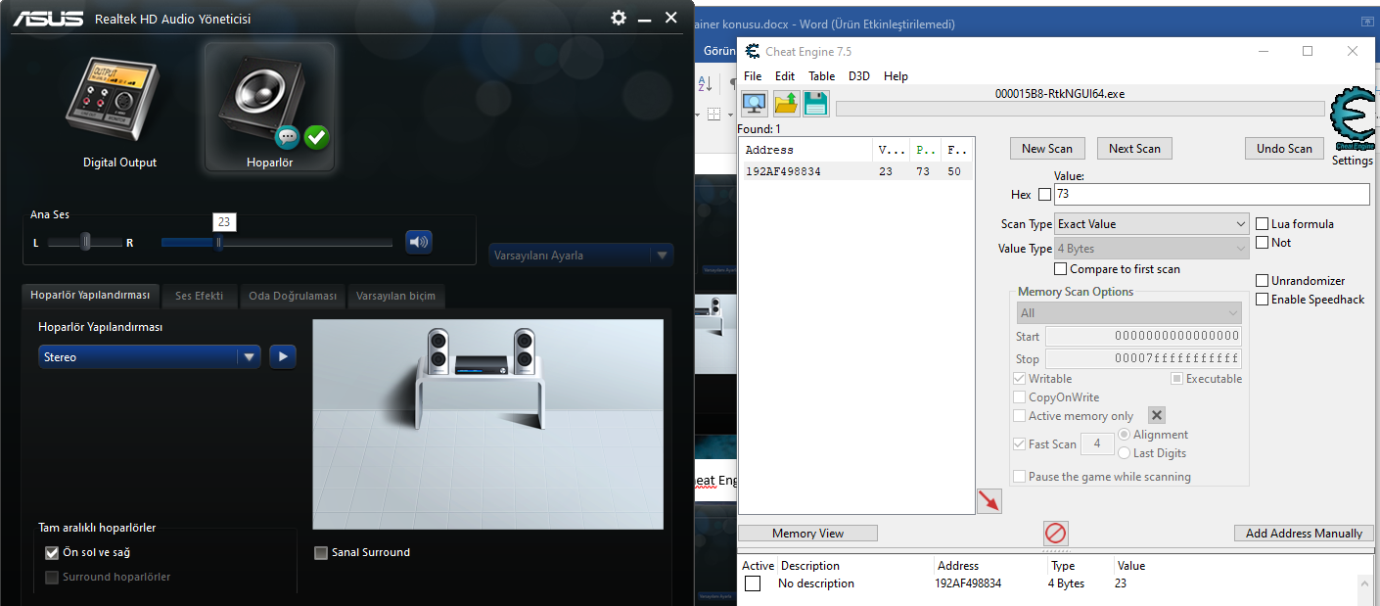Screen dimensions: 1380x606
Task: Click the red arrow add-to-list icon
Action: point(989,501)
